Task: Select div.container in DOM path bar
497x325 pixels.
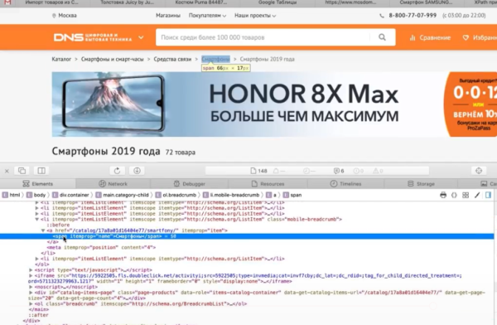Action: (70, 195)
